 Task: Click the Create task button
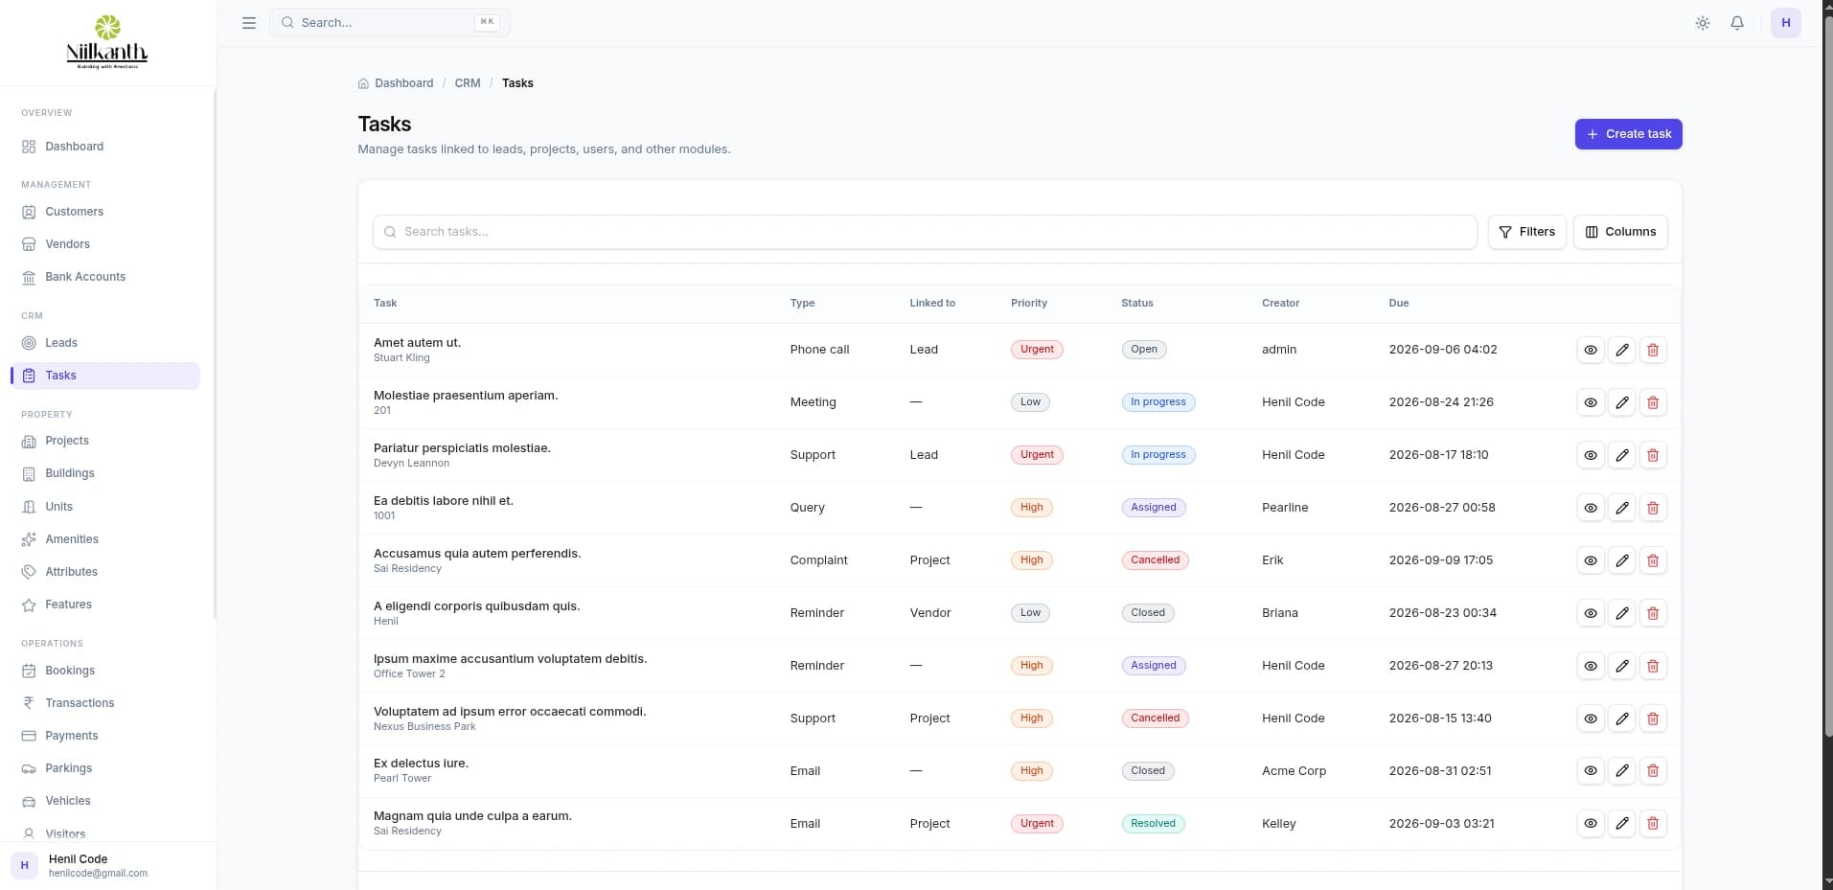[1628, 134]
